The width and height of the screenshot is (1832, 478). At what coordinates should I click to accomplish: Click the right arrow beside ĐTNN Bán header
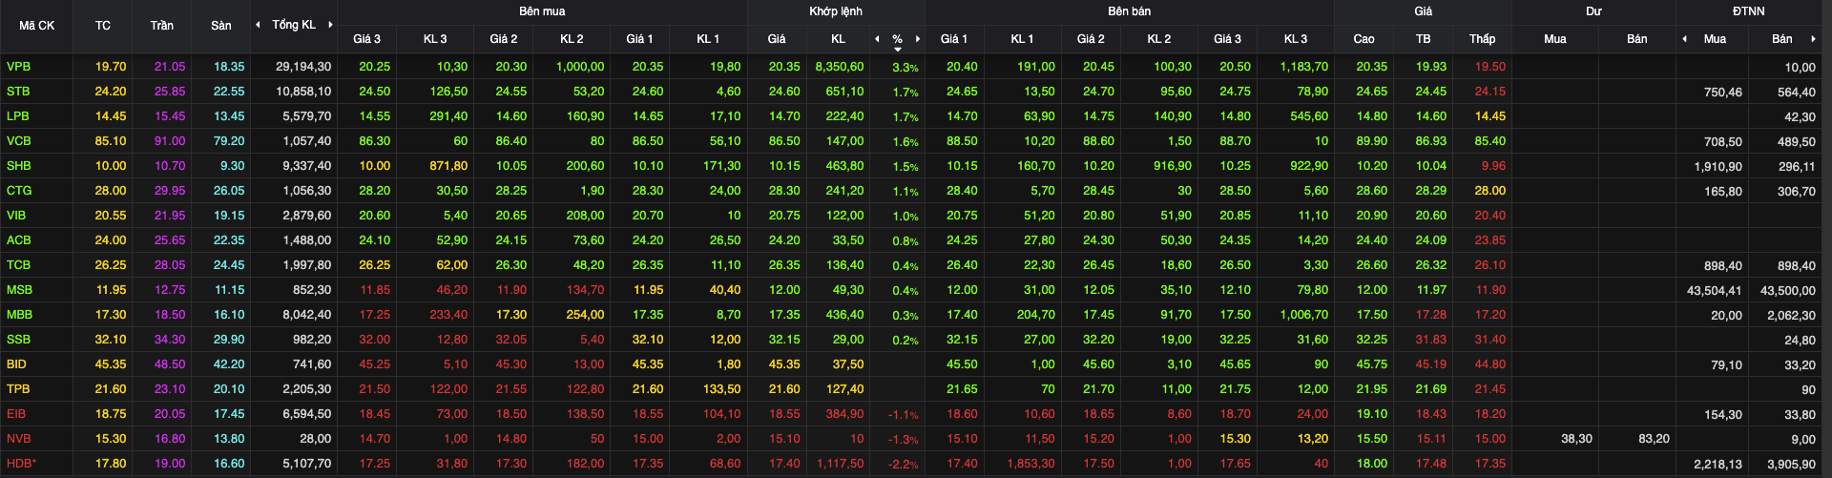1813,39
